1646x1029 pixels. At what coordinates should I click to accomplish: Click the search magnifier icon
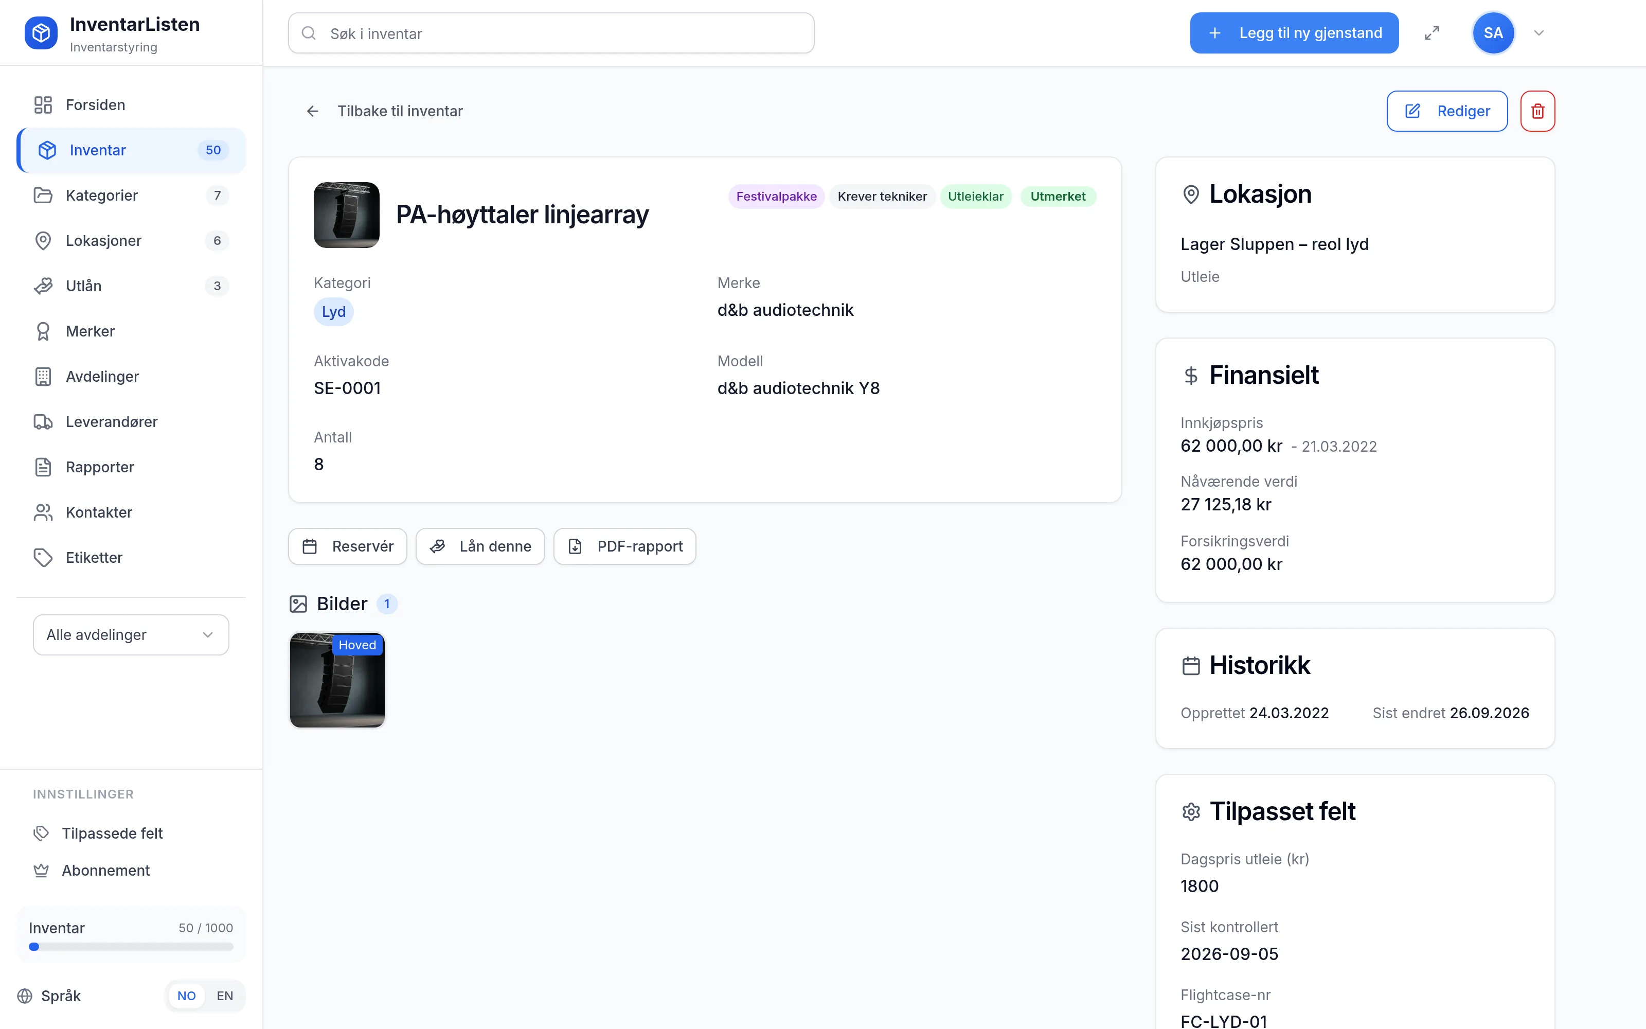[309, 33]
